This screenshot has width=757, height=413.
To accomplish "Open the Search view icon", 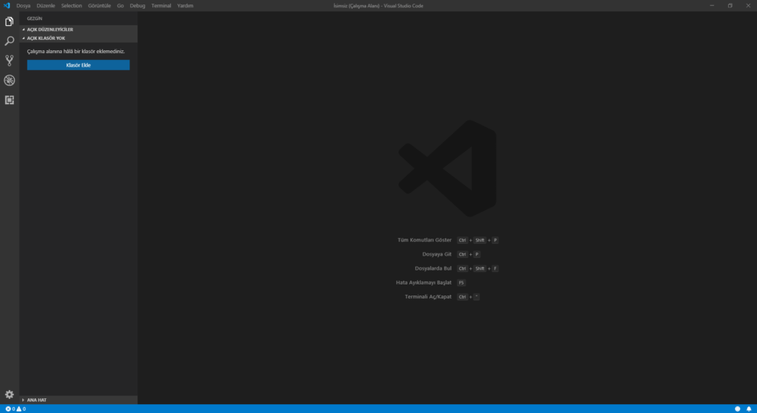I will [x=9, y=41].
